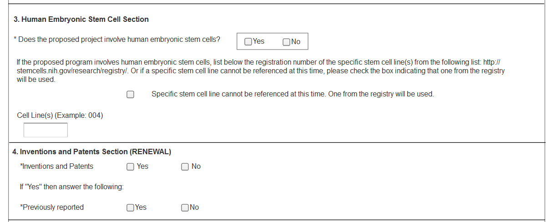Viewport: 547px width, 222px height.
Task: Select No checkbox for Inventions and Patents
Action: click(x=185, y=166)
